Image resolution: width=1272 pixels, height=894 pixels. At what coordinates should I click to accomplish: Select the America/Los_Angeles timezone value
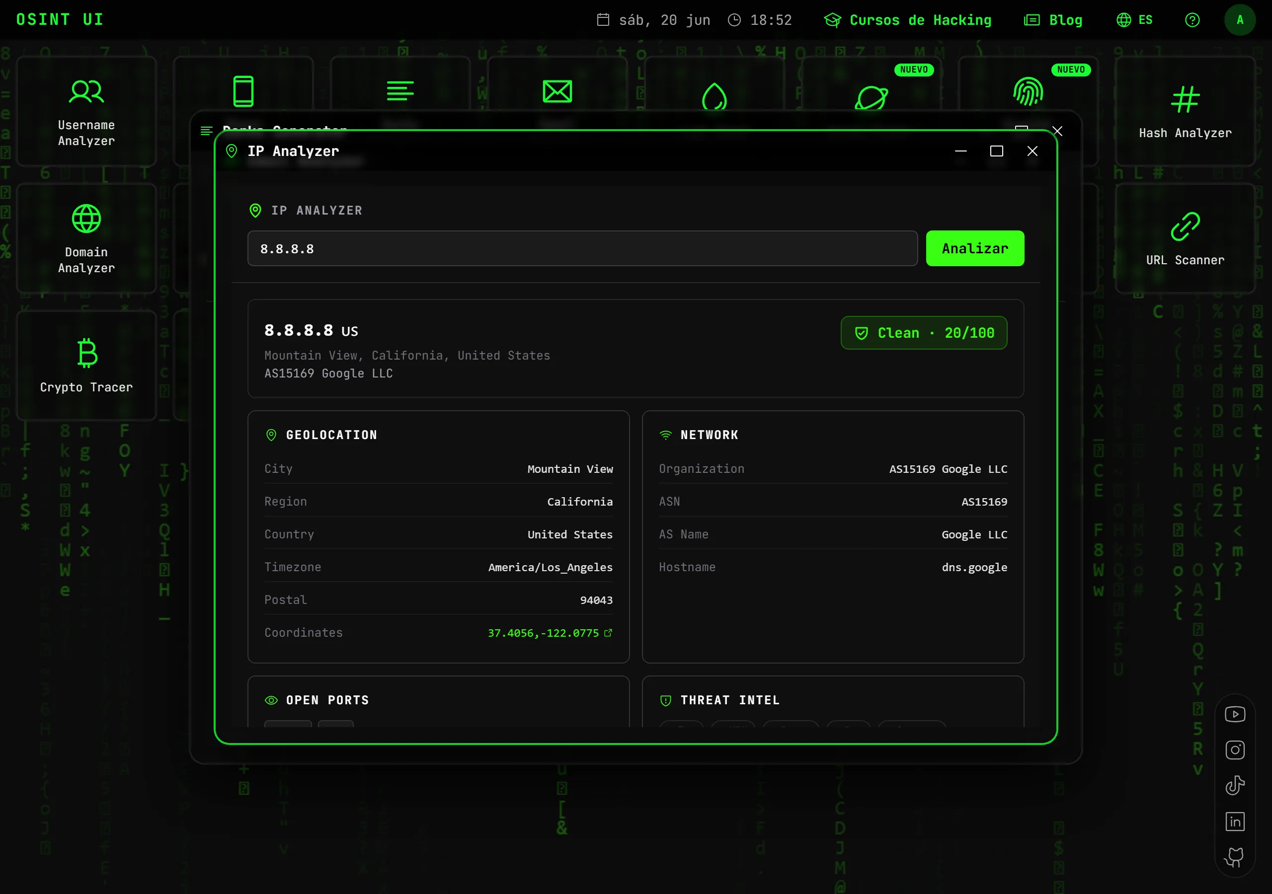[x=551, y=567]
